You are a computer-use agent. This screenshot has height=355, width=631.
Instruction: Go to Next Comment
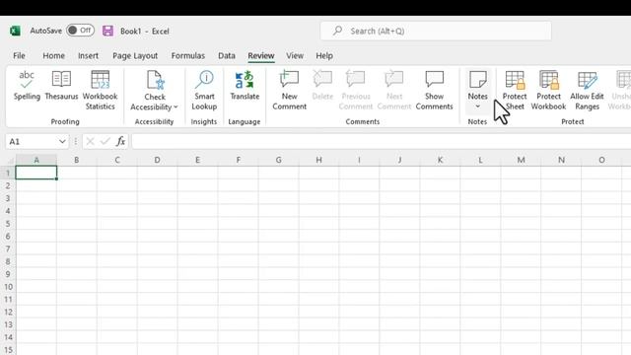(394, 90)
